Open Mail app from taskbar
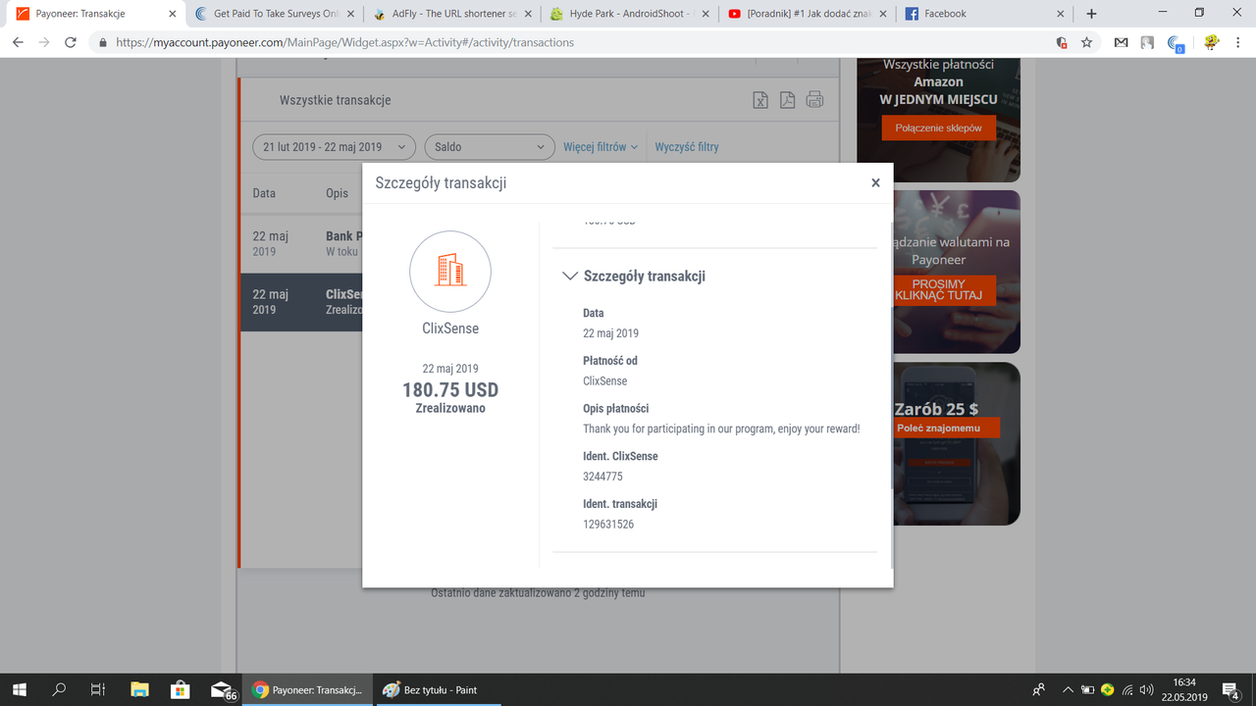This screenshot has height=706, width=1256. pos(223,689)
